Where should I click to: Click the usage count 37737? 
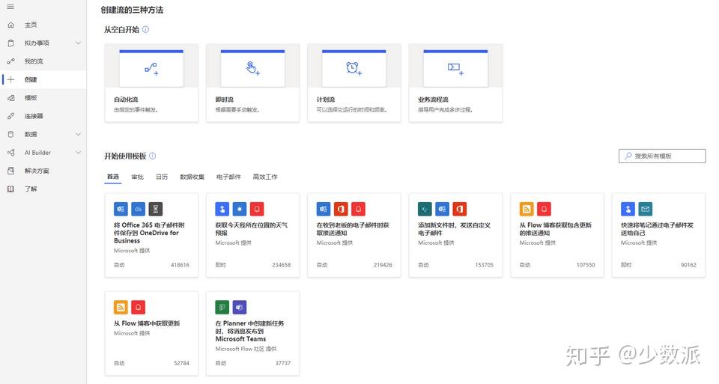click(283, 363)
